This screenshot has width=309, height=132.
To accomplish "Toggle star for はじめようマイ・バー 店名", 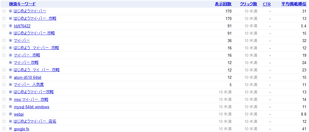I will coord(4,121).
